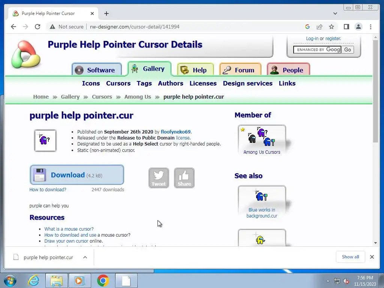Click the Google icon in address bar
Screen dimensions: 384x288
(x=307, y=27)
